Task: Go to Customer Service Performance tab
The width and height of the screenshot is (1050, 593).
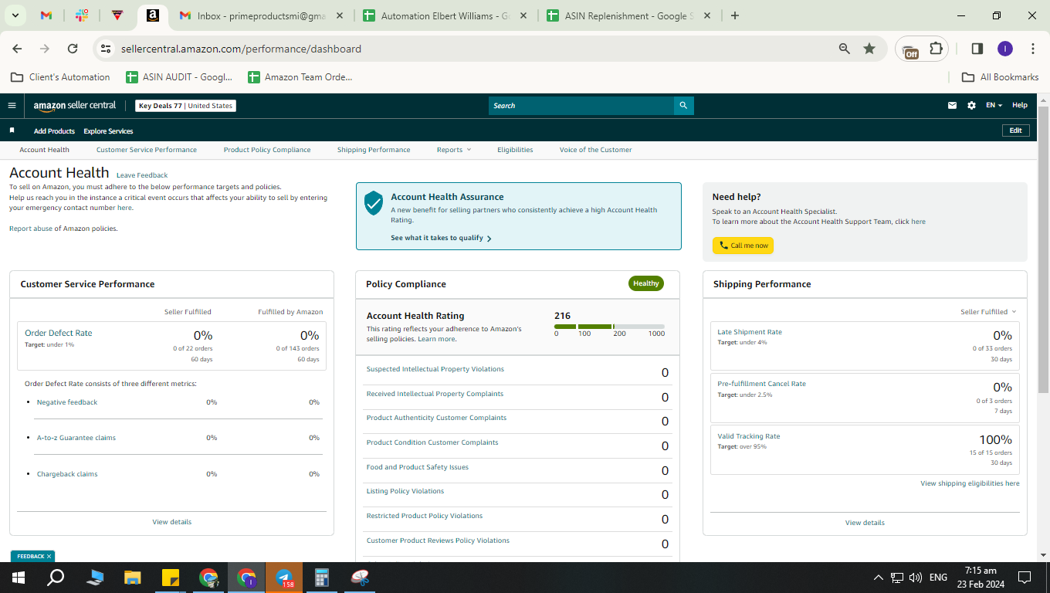Action: 147,150
